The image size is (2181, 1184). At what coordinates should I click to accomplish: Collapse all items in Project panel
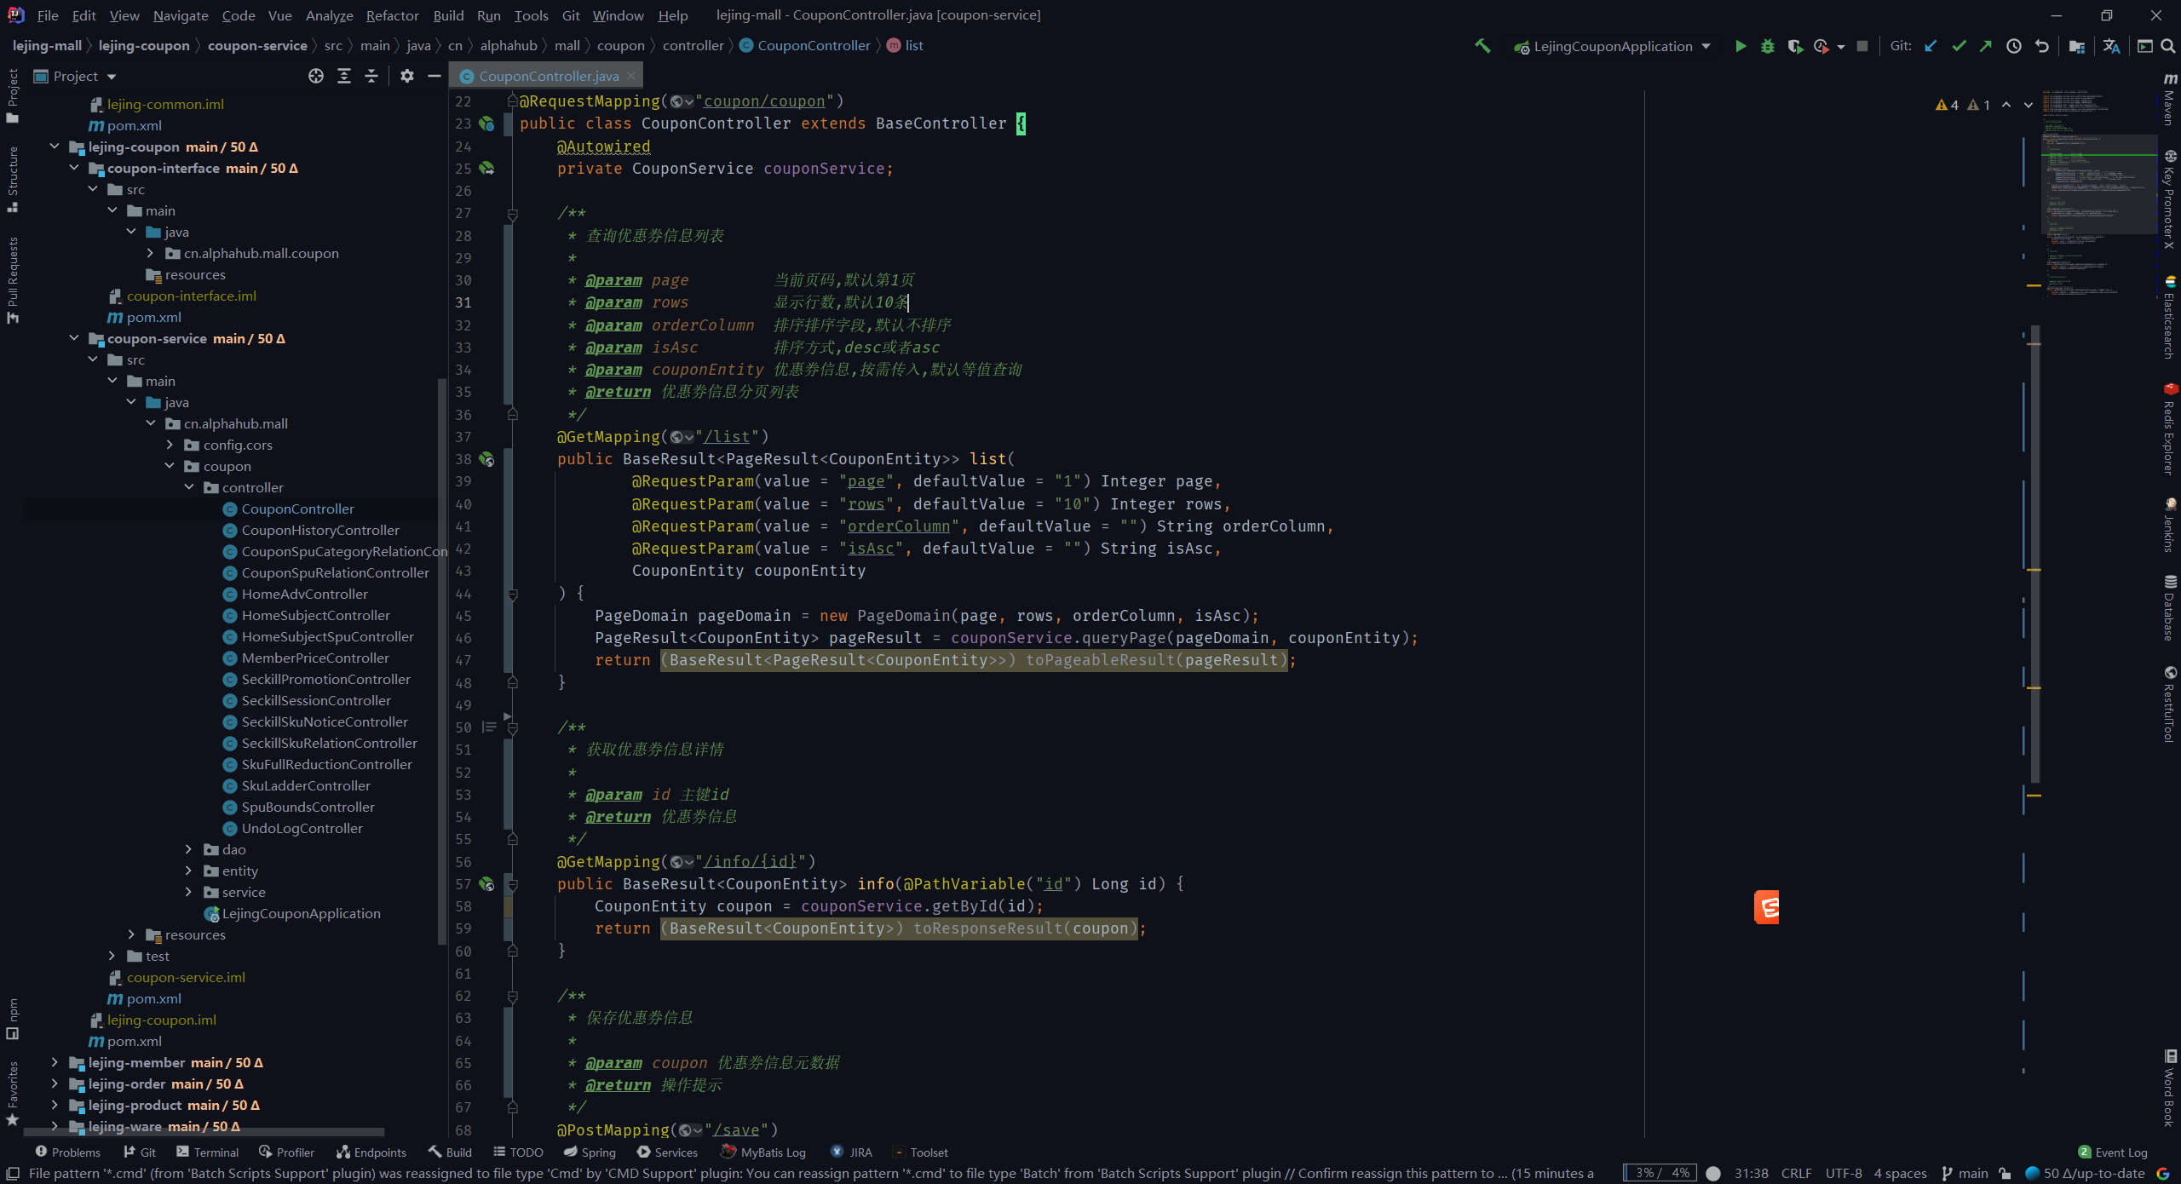click(x=371, y=76)
